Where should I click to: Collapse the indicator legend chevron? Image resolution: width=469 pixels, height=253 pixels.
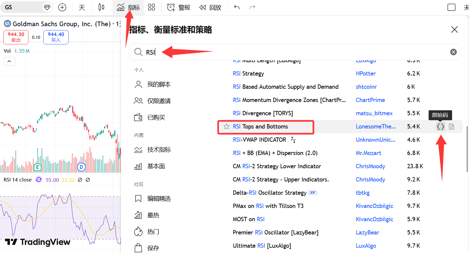(x=9, y=61)
